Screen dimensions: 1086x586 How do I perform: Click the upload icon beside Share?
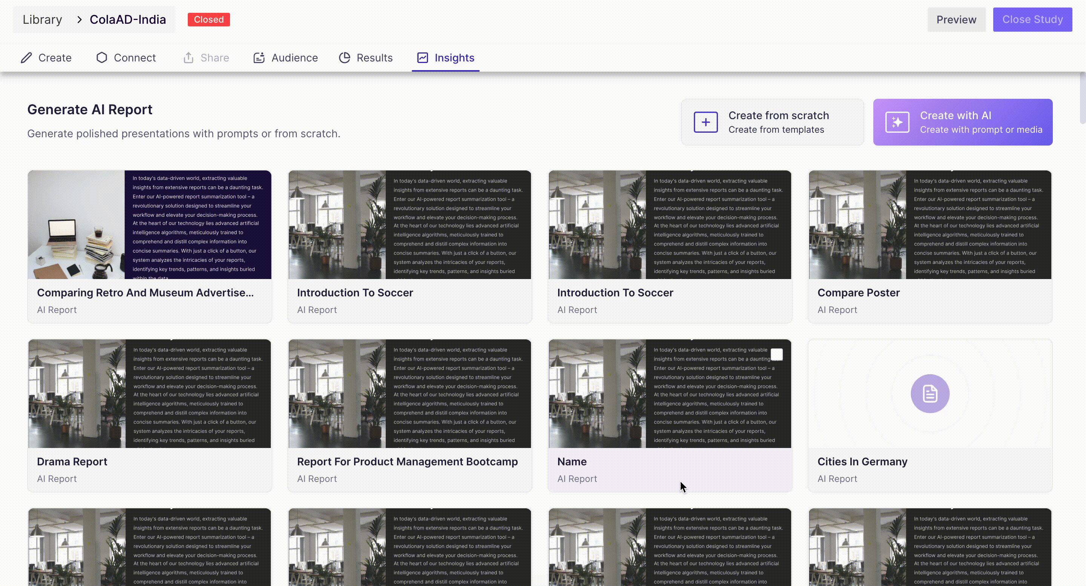coord(189,58)
